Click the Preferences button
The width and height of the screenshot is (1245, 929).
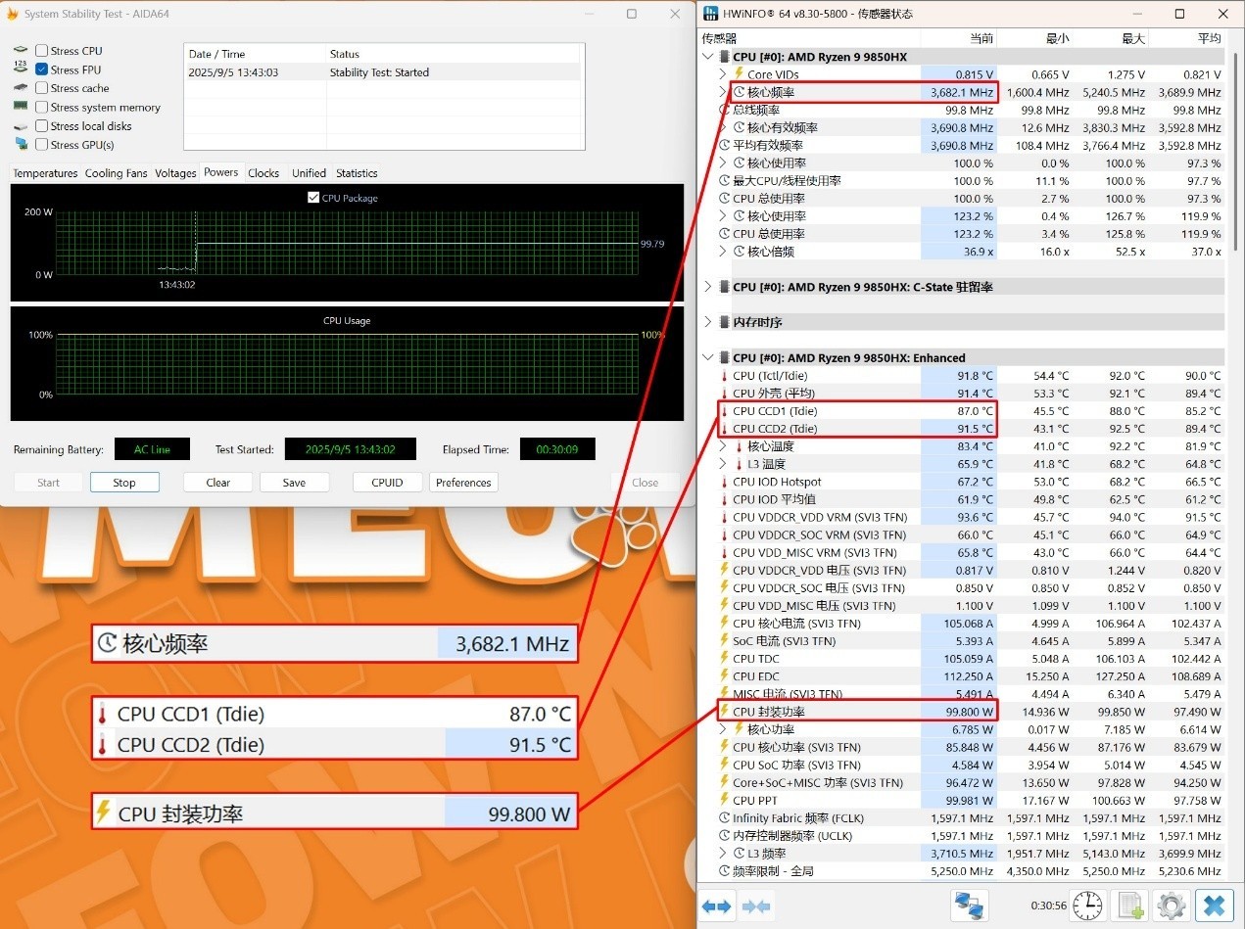[463, 483]
